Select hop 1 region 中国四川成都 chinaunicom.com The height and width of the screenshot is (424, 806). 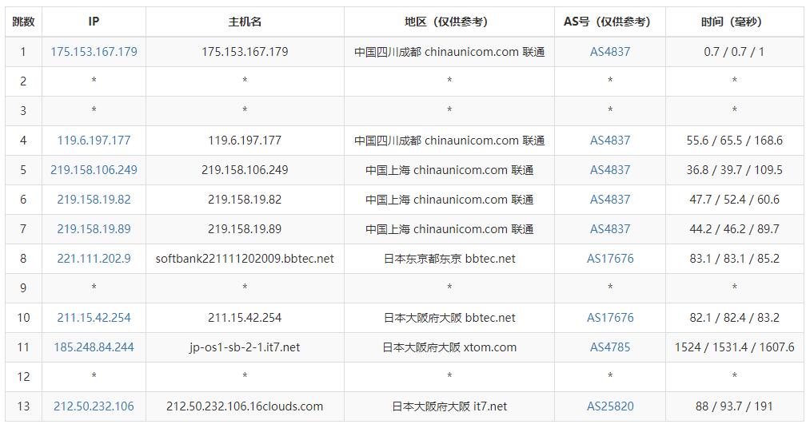(449, 52)
